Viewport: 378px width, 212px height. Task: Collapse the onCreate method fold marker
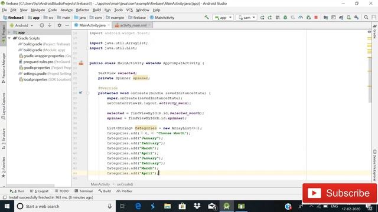point(88,93)
